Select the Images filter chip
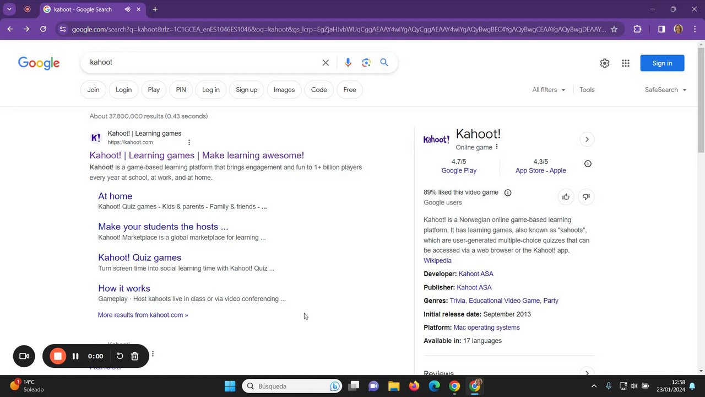This screenshot has height=397, width=705. pyautogui.click(x=284, y=90)
